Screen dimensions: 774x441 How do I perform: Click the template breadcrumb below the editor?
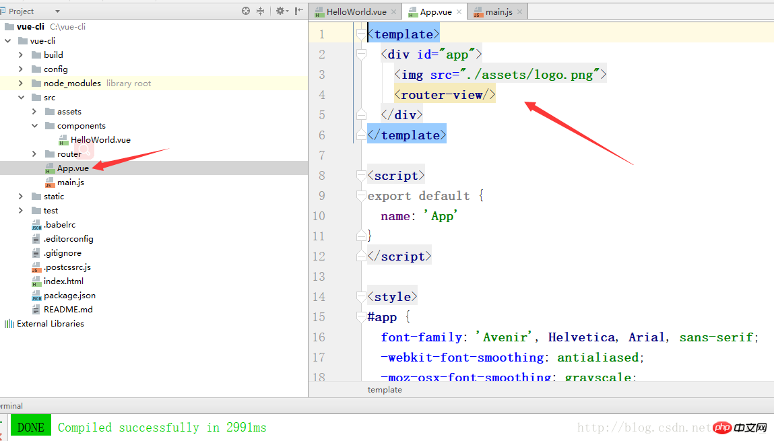point(385,390)
